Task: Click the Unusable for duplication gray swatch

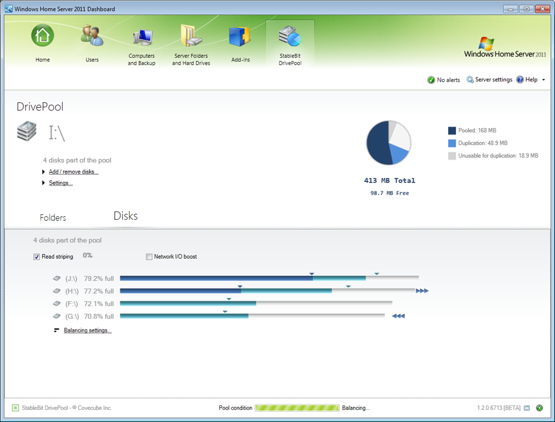Action: pyautogui.click(x=452, y=156)
